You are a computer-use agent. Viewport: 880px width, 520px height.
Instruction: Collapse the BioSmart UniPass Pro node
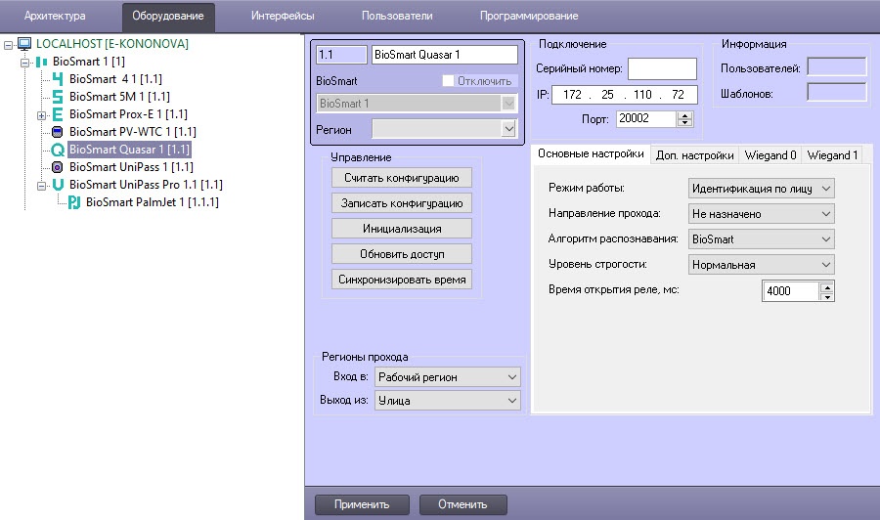tap(41, 185)
